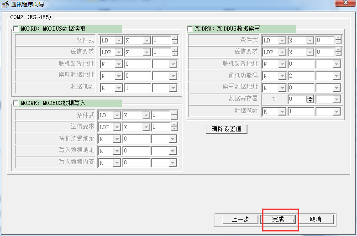The image size is (357, 236).
Task: Increase MODRW 数据寄存器 D value with up arrow
Action: (x=310, y=97)
